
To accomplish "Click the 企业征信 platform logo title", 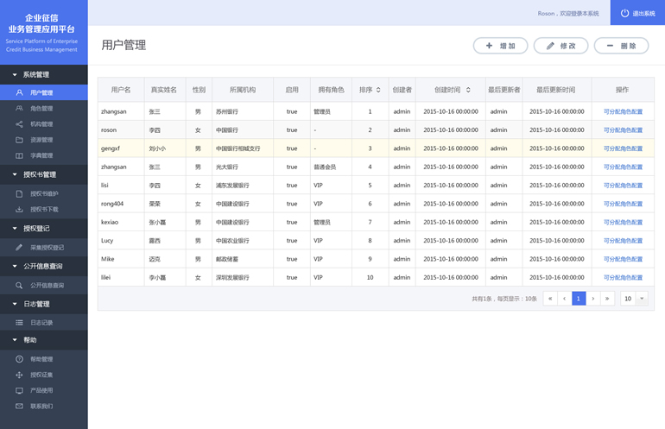I will click(41, 24).
